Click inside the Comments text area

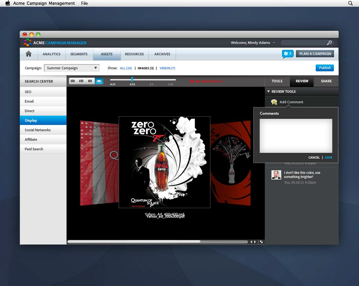click(x=296, y=136)
